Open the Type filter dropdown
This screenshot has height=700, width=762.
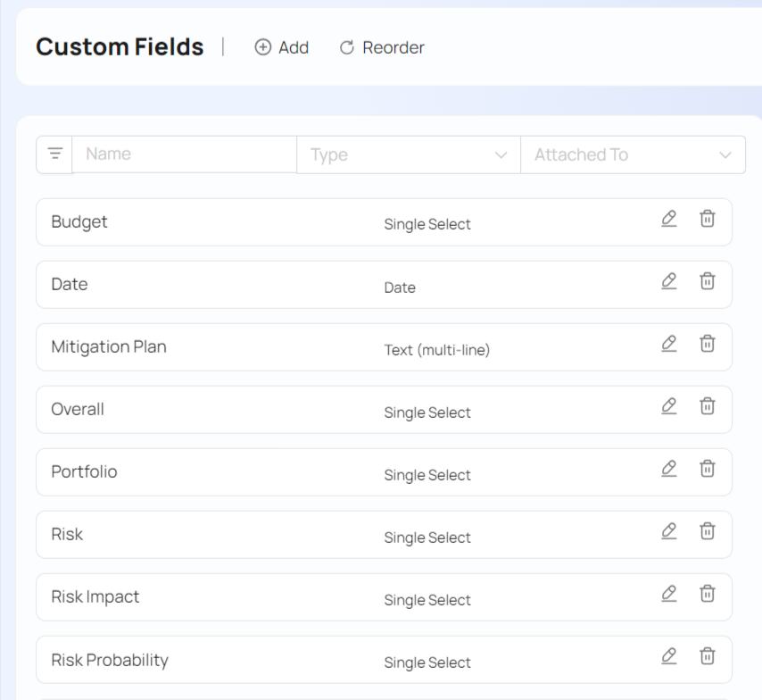[408, 154]
